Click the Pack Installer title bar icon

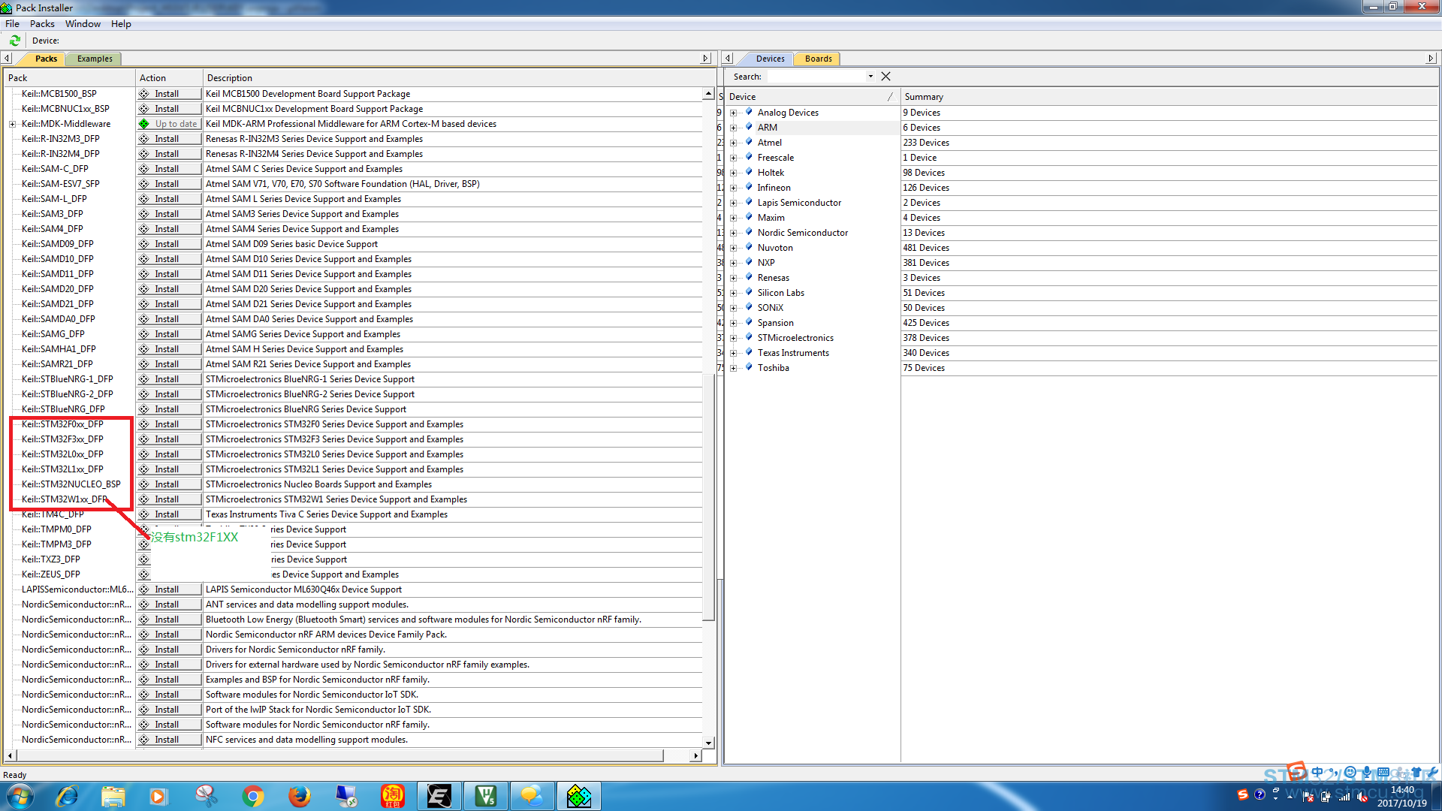[7, 8]
